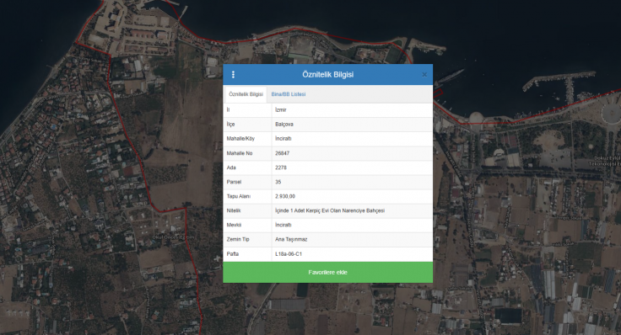The height and width of the screenshot is (335, 621).
Task: Click the Tapu Alanı value 2.930,00
Action: point(284,196)
